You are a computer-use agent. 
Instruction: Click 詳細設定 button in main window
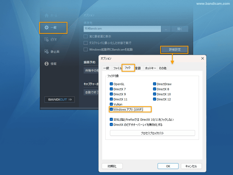click(x=175, y=50)
